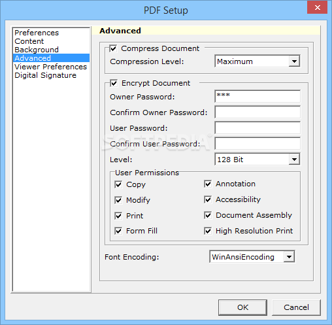Click the Compression Level label
Image resolution: width=332 pixels, height=325 pixels.
click(x=147, y=61)
